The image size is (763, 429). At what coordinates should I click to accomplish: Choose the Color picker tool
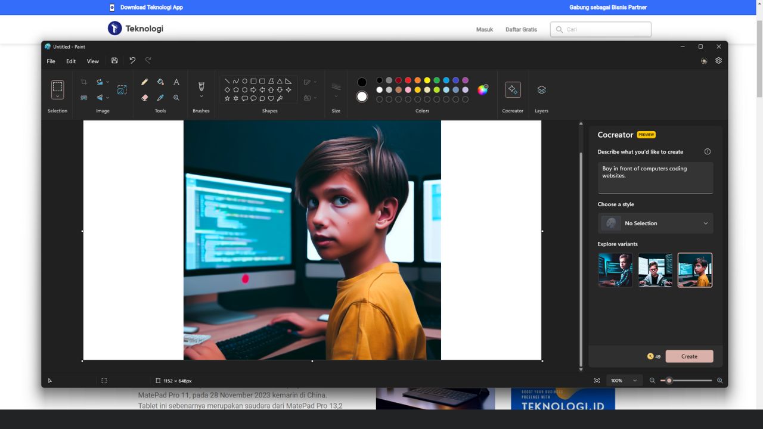click(160, 97)
